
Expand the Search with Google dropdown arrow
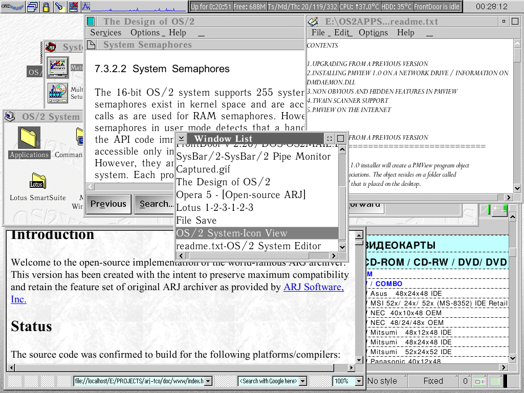pyautogui.click(x=303, y=381)
